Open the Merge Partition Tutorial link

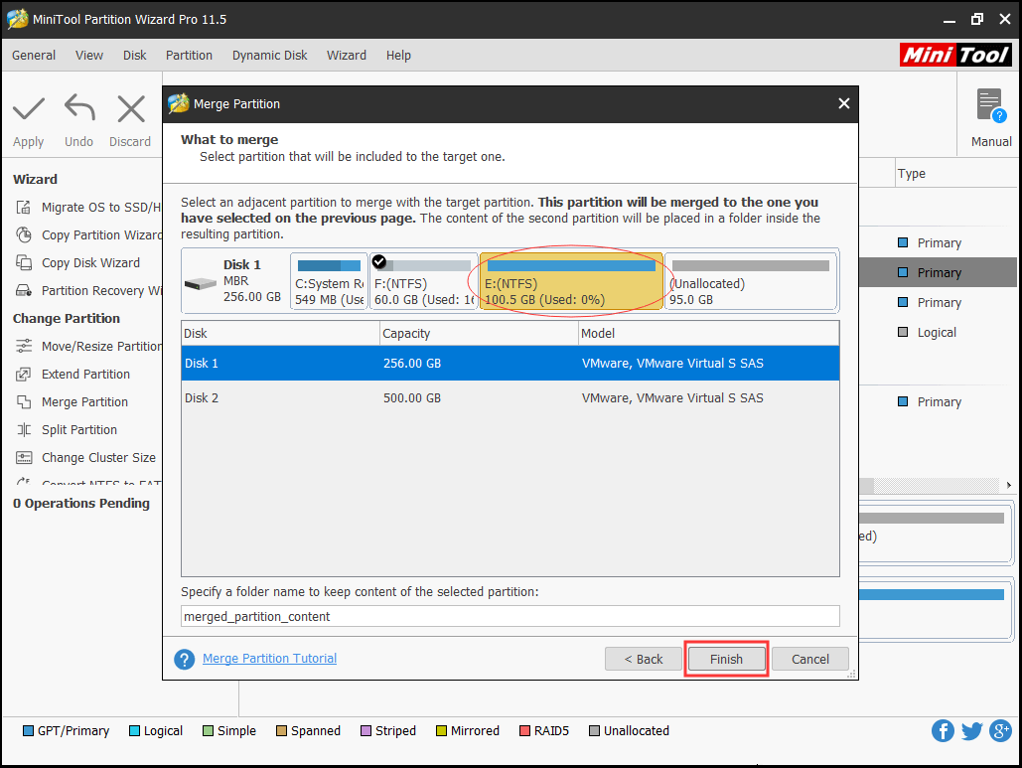(x=270, y=659)
